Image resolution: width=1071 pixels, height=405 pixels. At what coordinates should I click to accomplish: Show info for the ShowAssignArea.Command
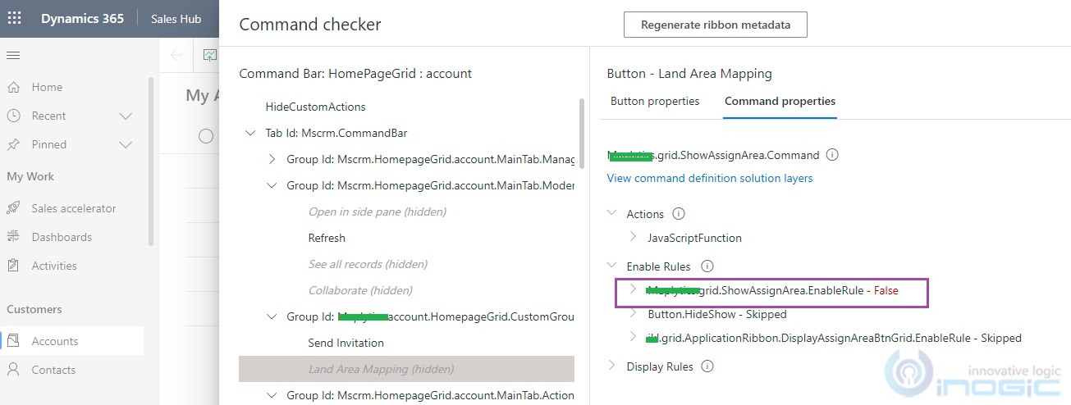coord(832,155)
